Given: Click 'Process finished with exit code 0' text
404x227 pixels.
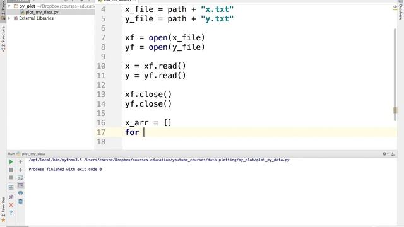Looking at the screenshot, I should [x=65, y=169].
